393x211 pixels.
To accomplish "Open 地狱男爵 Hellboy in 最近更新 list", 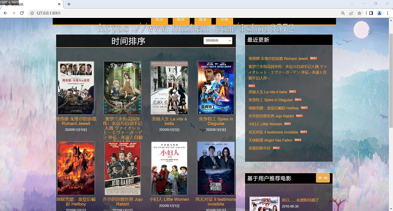I will [273, 108].
